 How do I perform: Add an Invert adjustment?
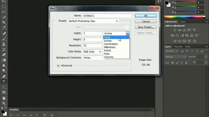pos(175,41)
